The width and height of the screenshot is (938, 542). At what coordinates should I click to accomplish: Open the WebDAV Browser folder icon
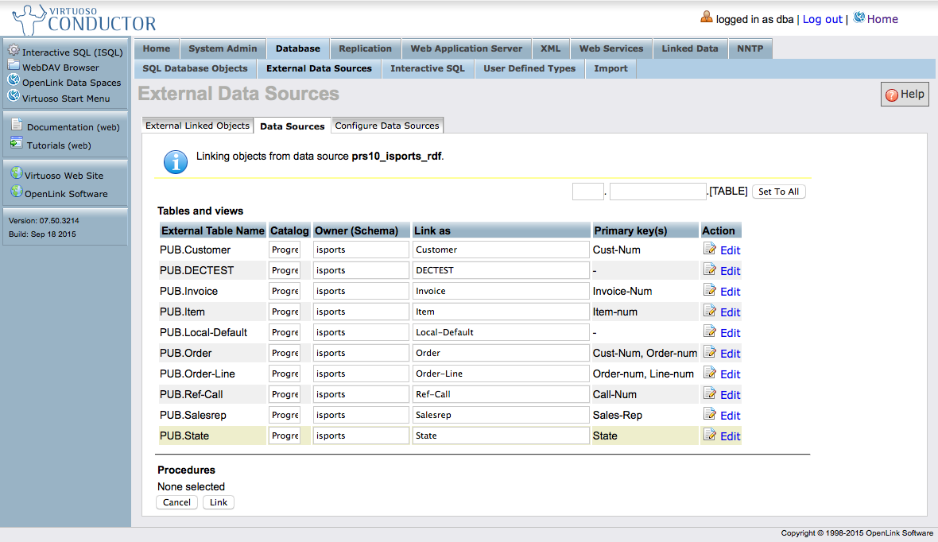[x=14, y=66]
